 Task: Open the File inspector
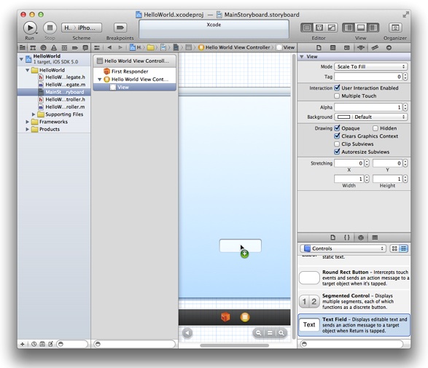[319, 48]
